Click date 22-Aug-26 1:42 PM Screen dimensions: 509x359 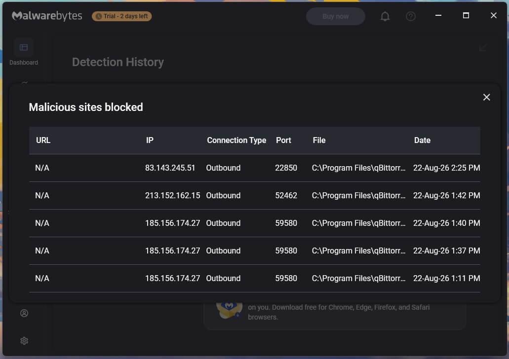[447, 196]
